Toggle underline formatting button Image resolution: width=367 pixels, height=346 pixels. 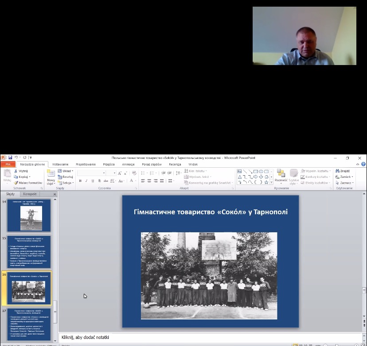[x=93, y=181]
